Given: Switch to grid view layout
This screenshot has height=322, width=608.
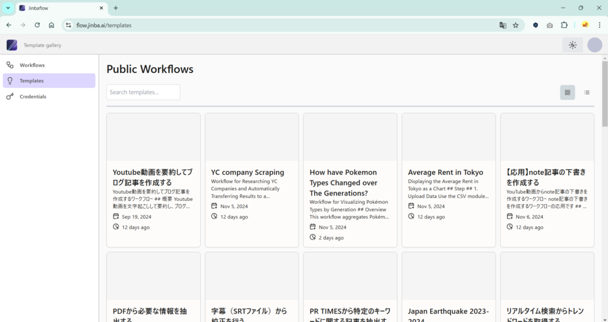Looking at the screenshot, I should tap(567, 93).
